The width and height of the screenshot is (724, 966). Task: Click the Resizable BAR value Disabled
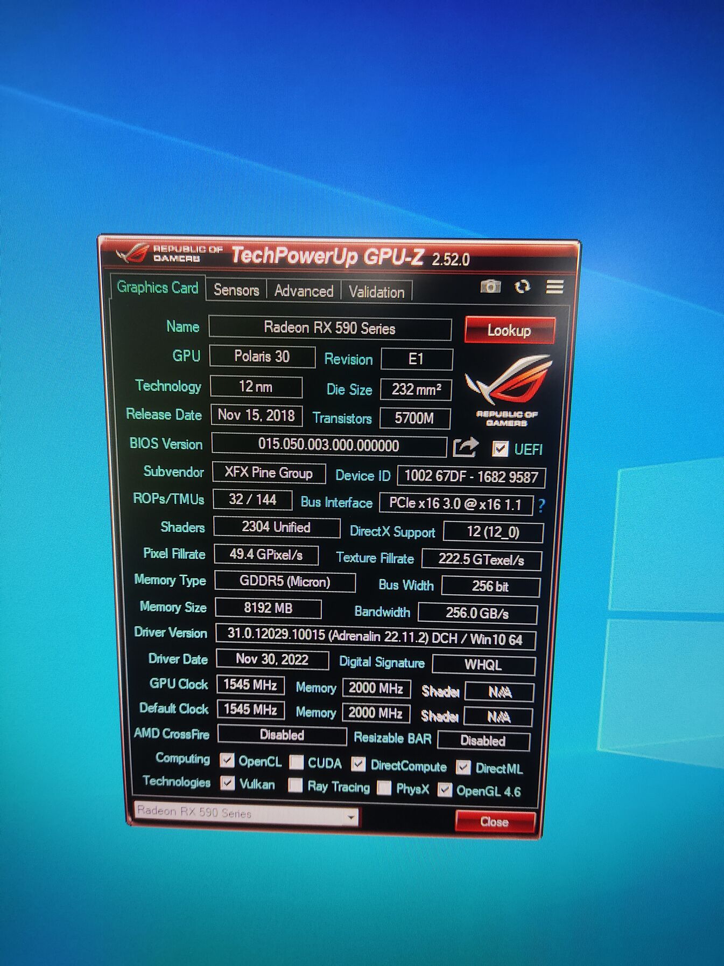point(483,741)
